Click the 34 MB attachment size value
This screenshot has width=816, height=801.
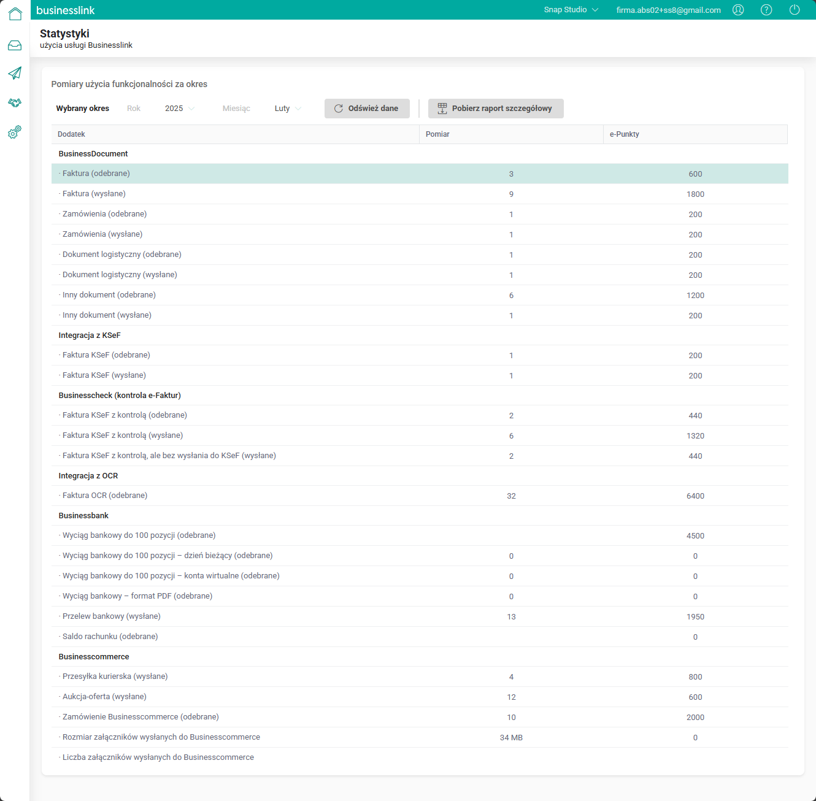(x=511, y=738)
